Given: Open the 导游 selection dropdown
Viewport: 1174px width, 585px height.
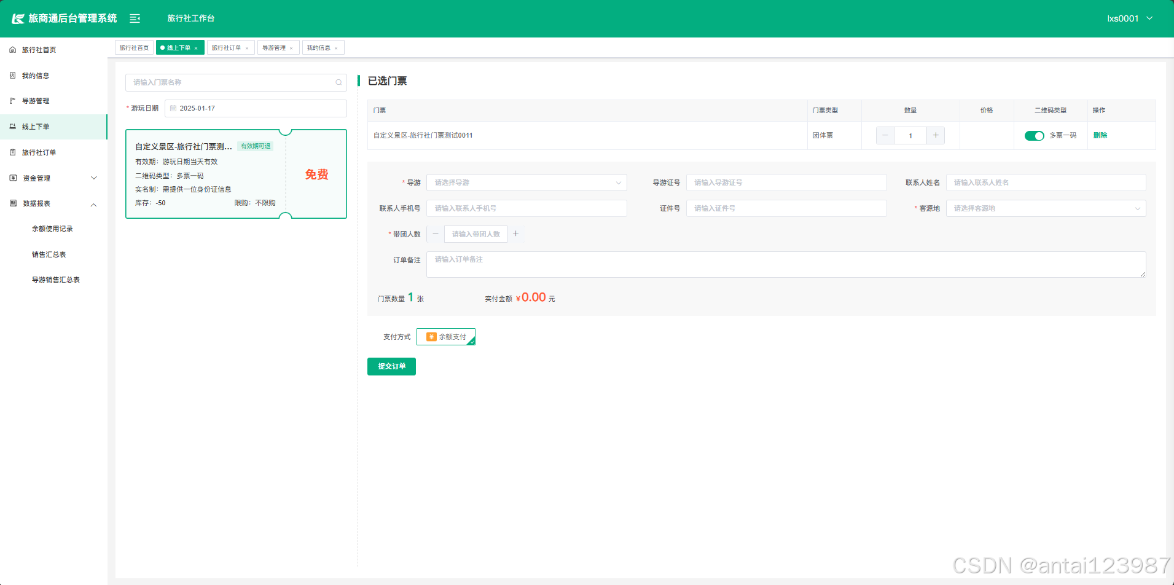Looking at the screenshot, I should coord(526,183).
